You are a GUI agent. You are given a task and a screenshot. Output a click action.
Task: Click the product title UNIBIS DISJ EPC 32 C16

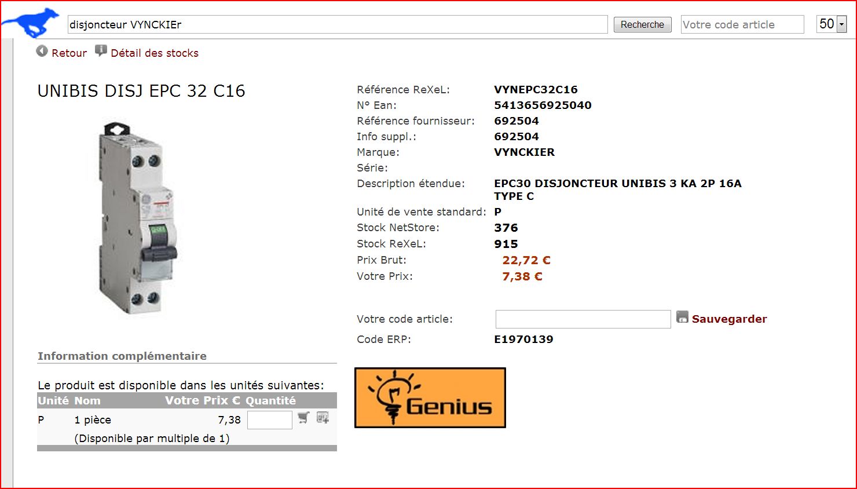141,91
